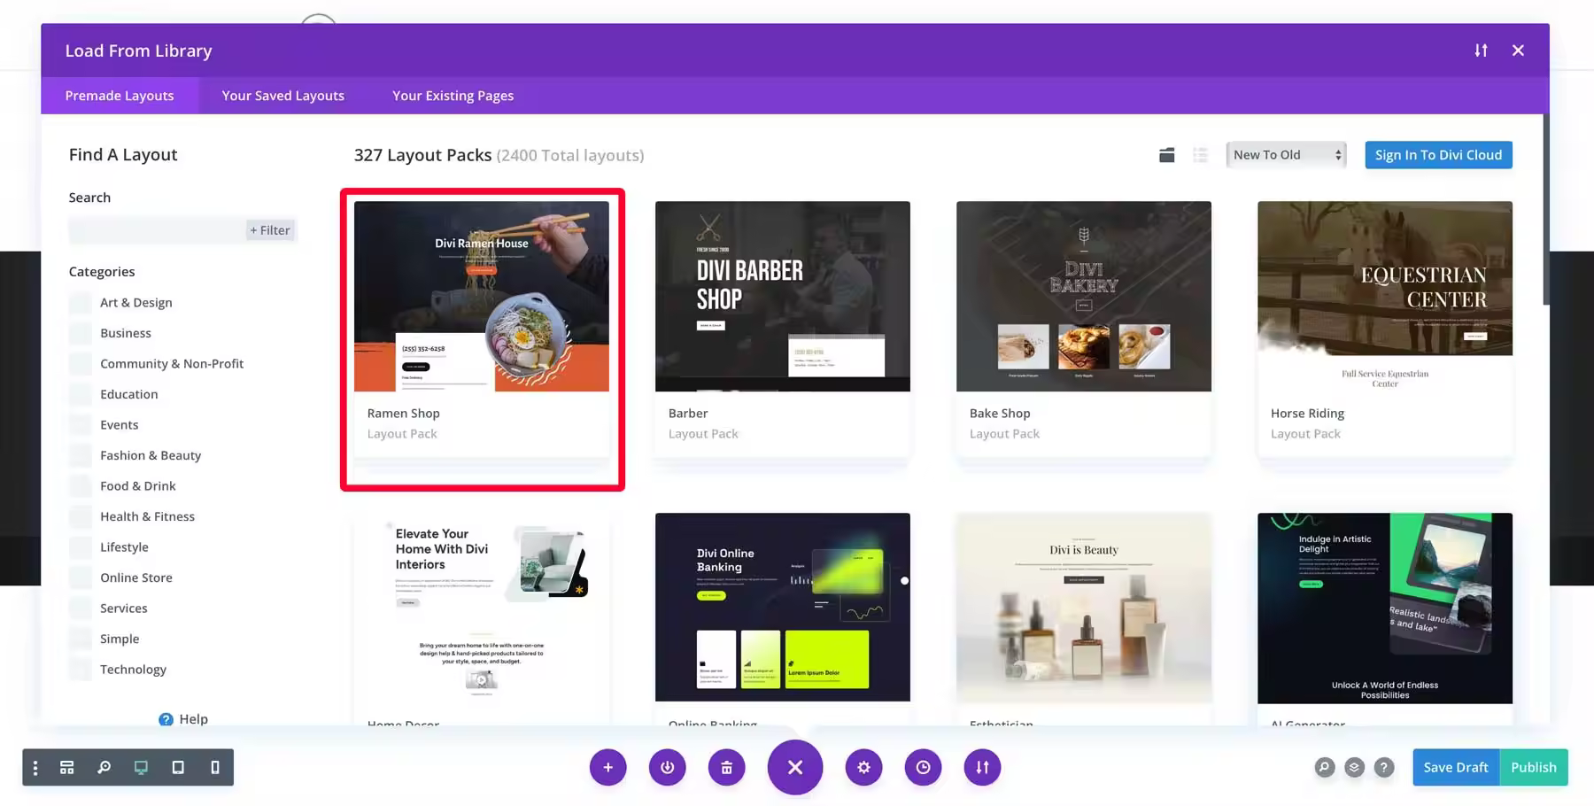The width and height of the screenshot is (1594, 806).
Task: Click the Horse Riding title text
Action: click(1307, 414)
